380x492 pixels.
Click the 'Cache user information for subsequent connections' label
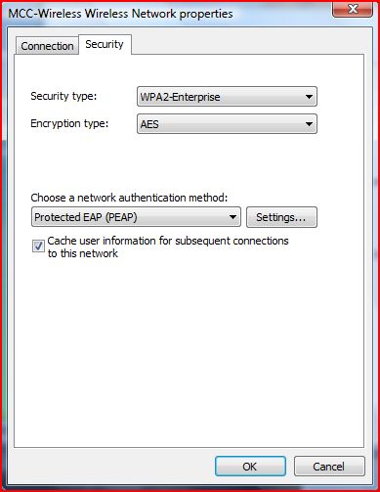pos(168,241)
